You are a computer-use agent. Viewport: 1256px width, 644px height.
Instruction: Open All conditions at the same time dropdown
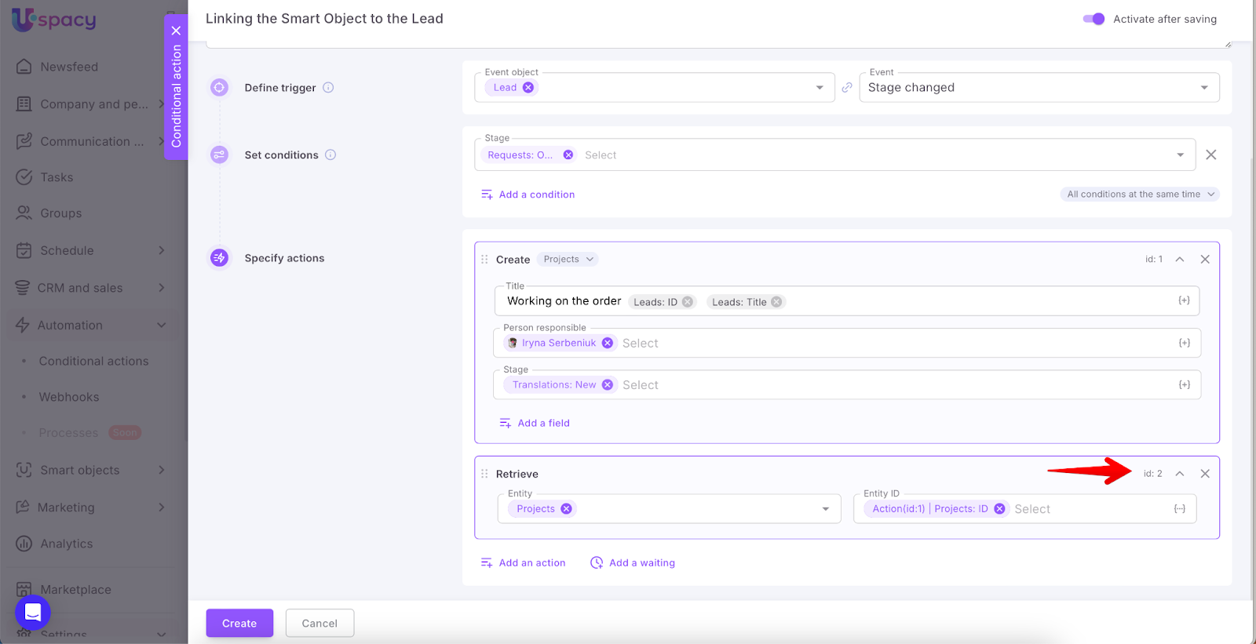pyautogui.click(x=1140, y=195)
